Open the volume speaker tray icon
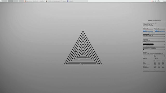166x93 pixels. point(157,1)
